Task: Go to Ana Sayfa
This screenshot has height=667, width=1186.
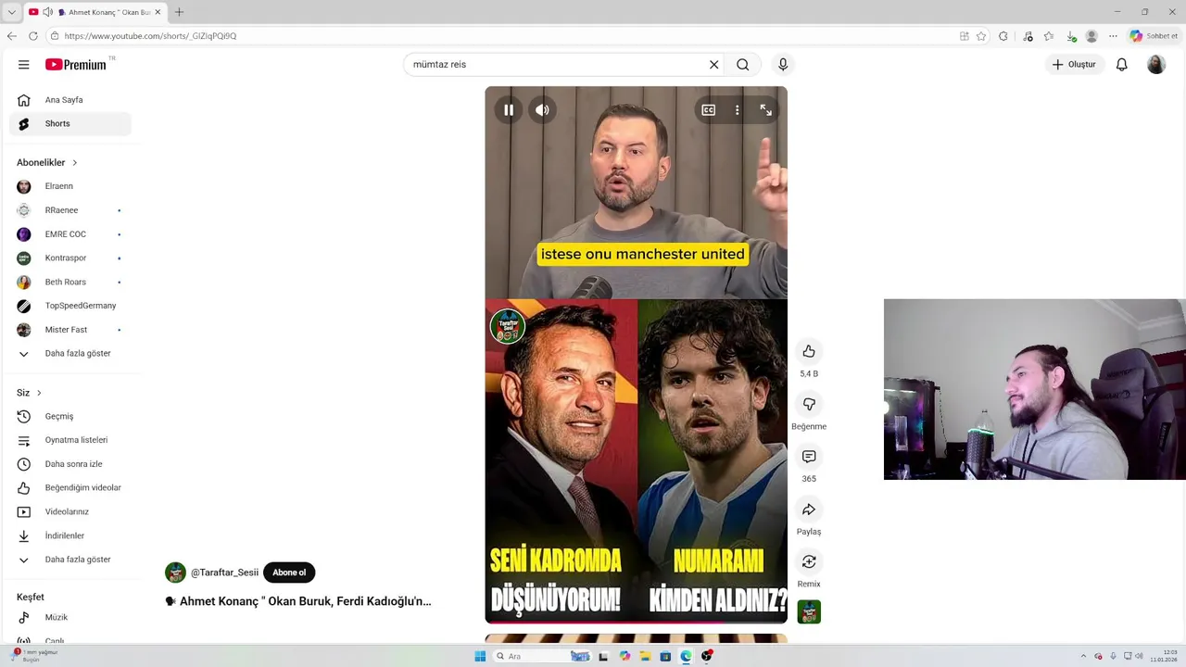Action: click(x=70, y=100)
